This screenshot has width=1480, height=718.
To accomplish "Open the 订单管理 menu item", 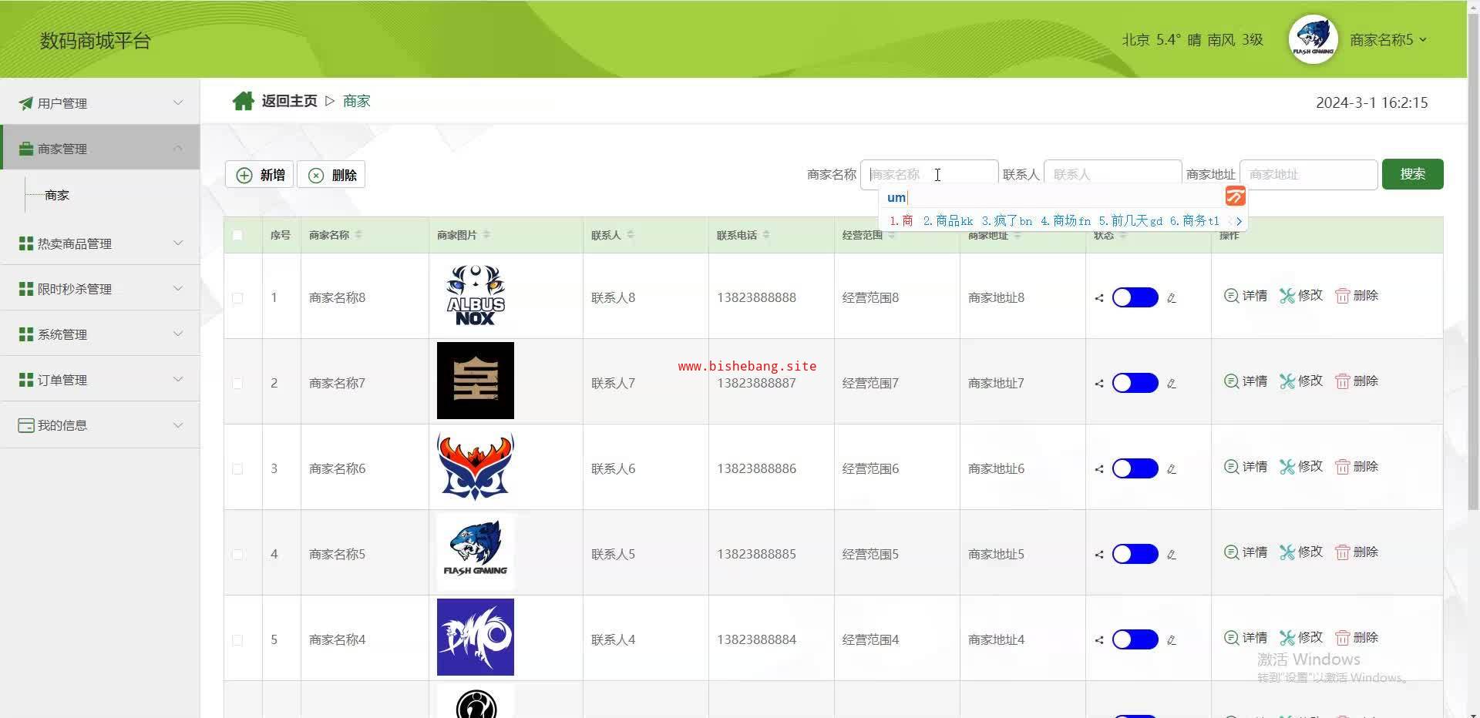I will (100, 380).
